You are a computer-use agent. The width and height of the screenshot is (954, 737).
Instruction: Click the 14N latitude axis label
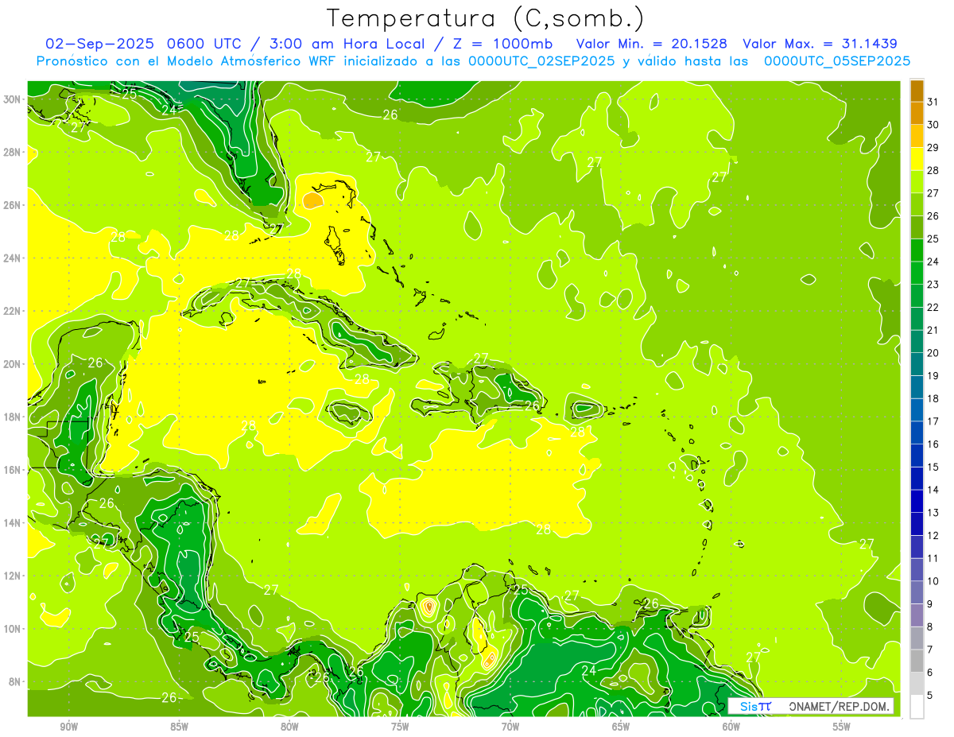[x=12, y=522]
